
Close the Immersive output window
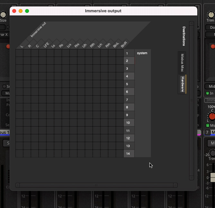pos(14,11)
